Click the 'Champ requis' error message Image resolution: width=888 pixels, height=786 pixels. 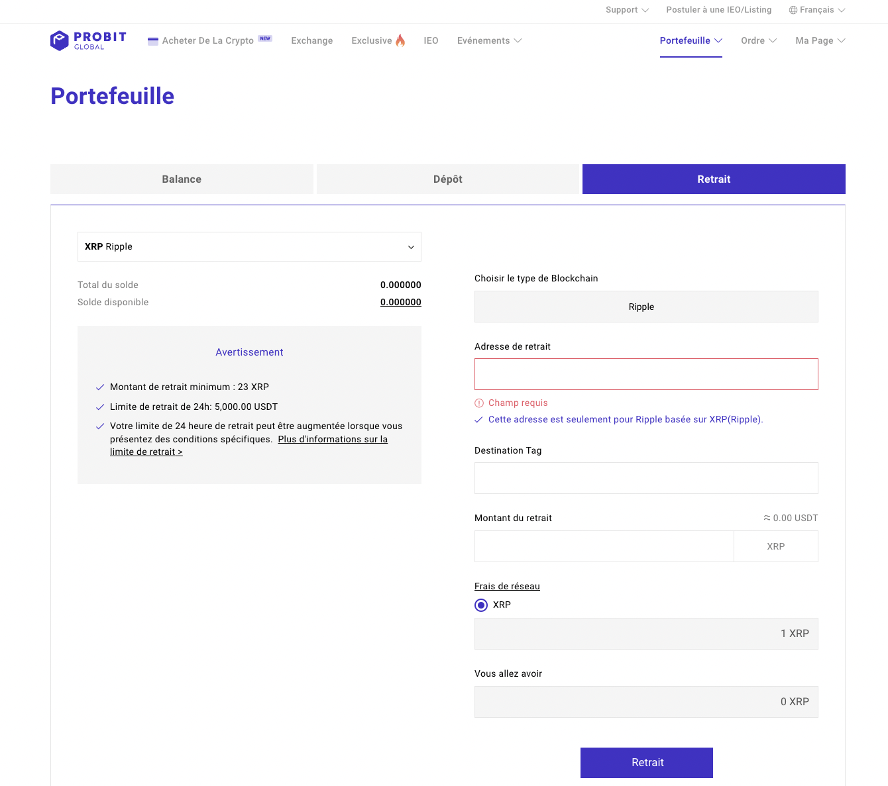click(518, 403)
